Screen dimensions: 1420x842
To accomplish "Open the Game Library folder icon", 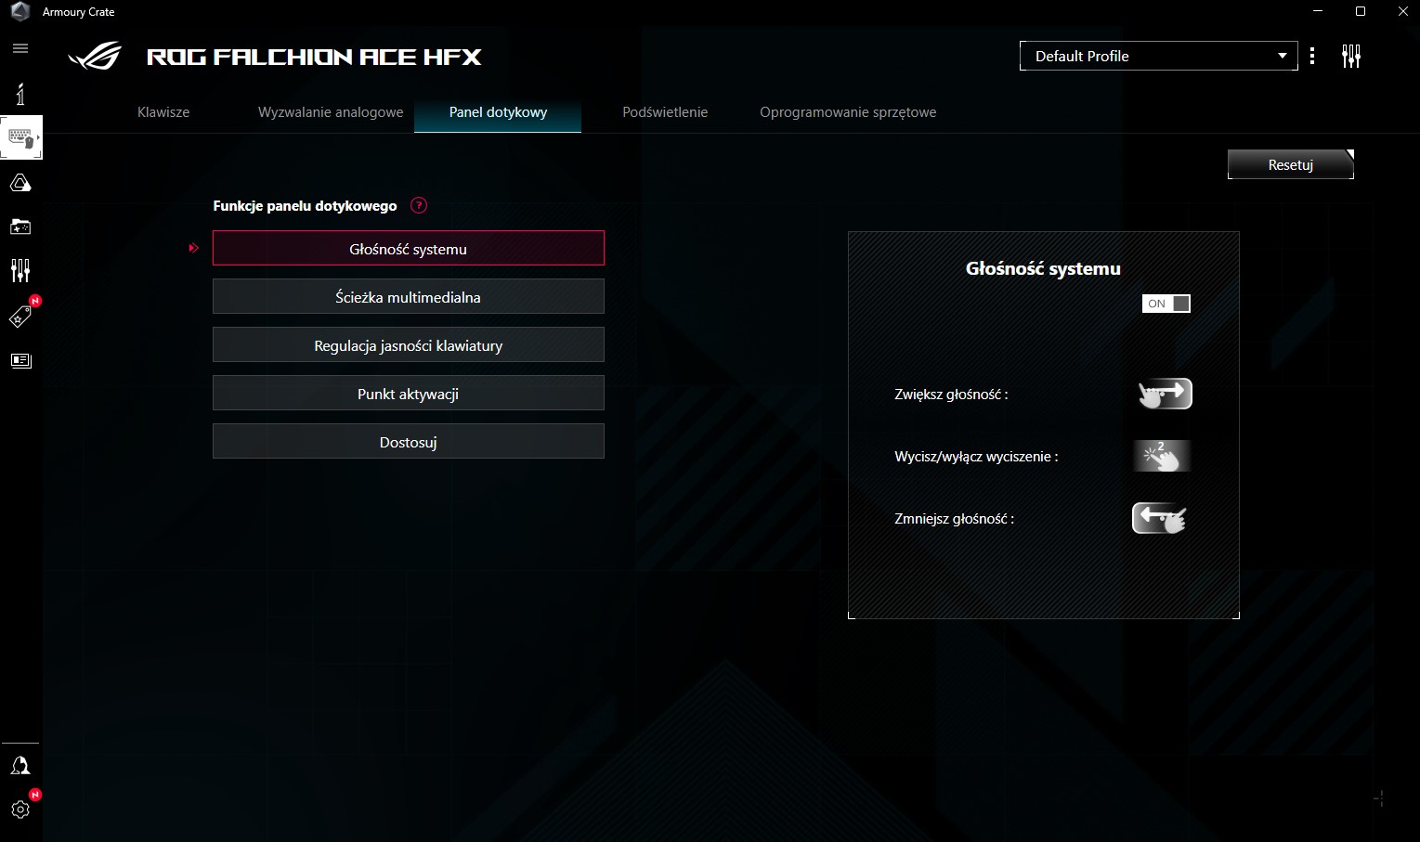I will pyautogui.click(x=20, y=227).
